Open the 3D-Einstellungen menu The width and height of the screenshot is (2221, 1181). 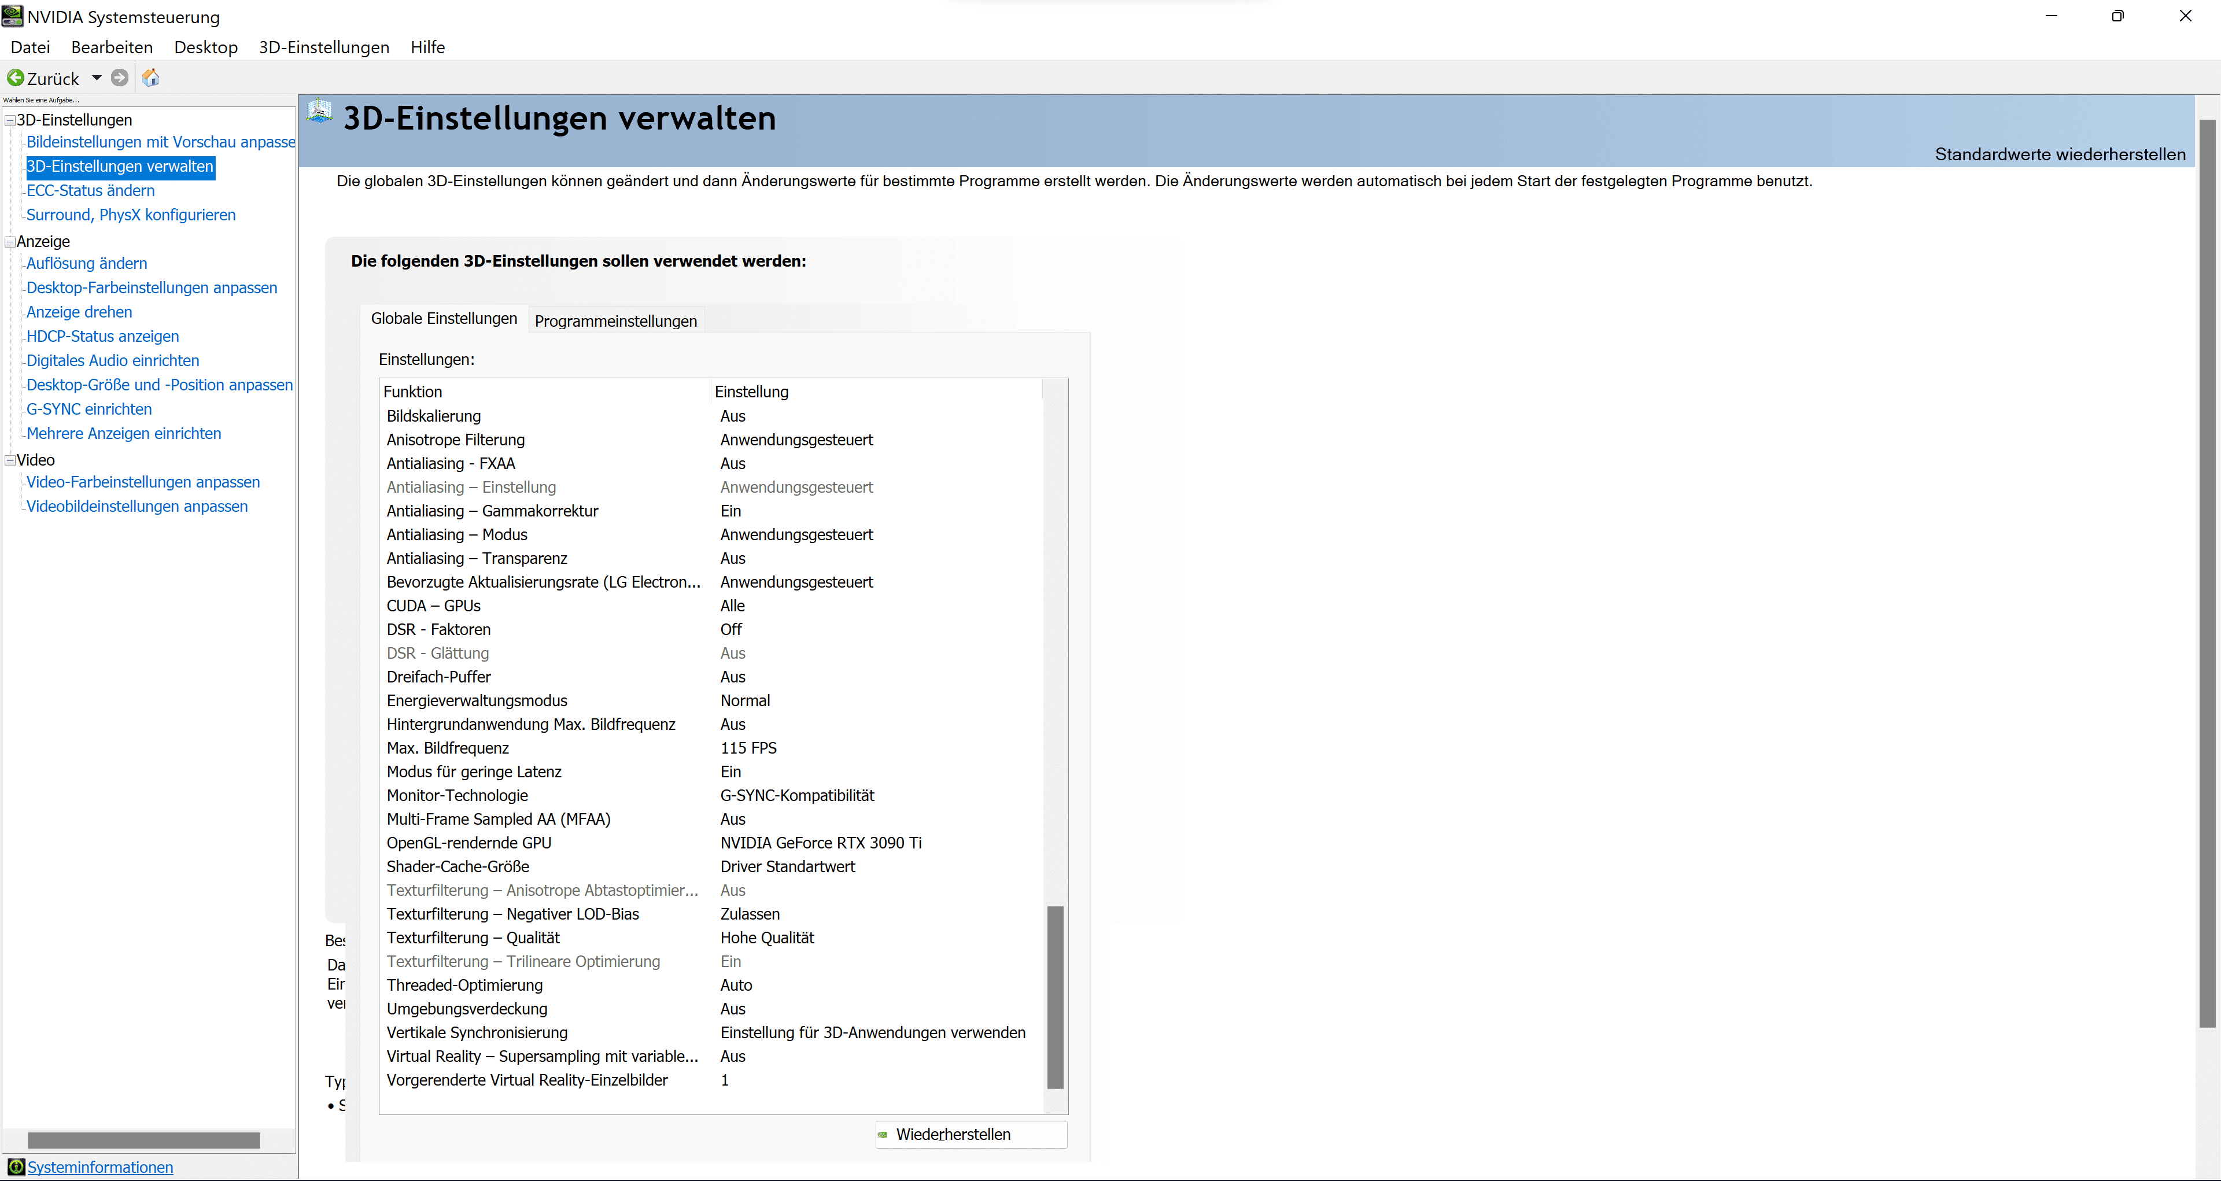pyautogui.click(x=324, y=47)
